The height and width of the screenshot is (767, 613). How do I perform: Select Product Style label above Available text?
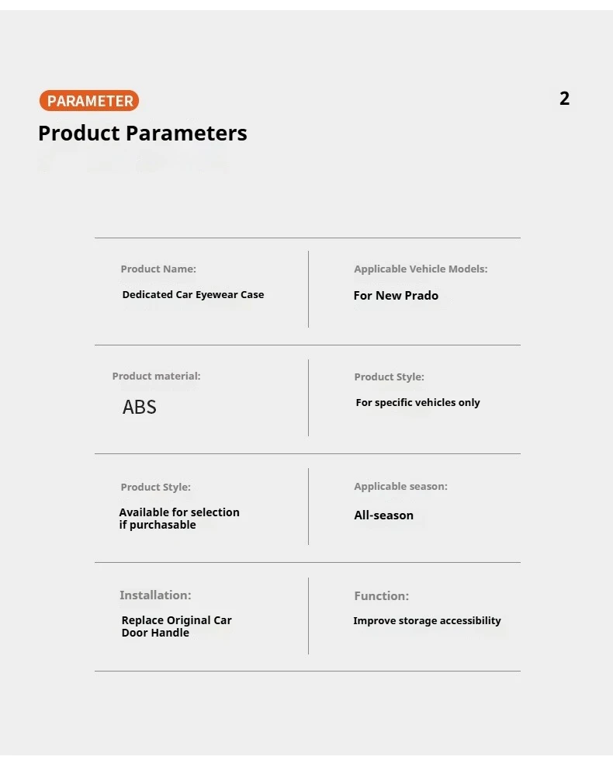tap(155, 488)
